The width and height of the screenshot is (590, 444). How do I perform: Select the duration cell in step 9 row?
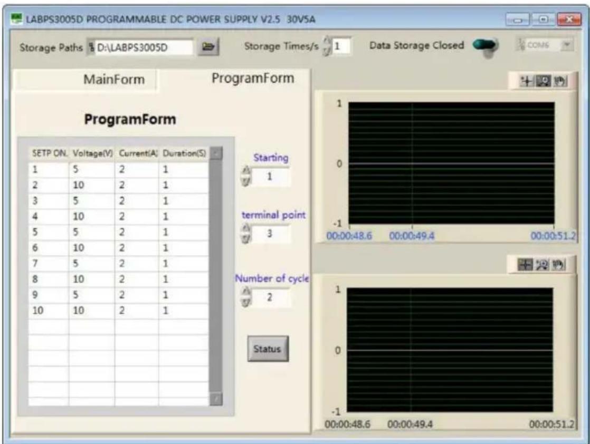[x=184, y=295]
